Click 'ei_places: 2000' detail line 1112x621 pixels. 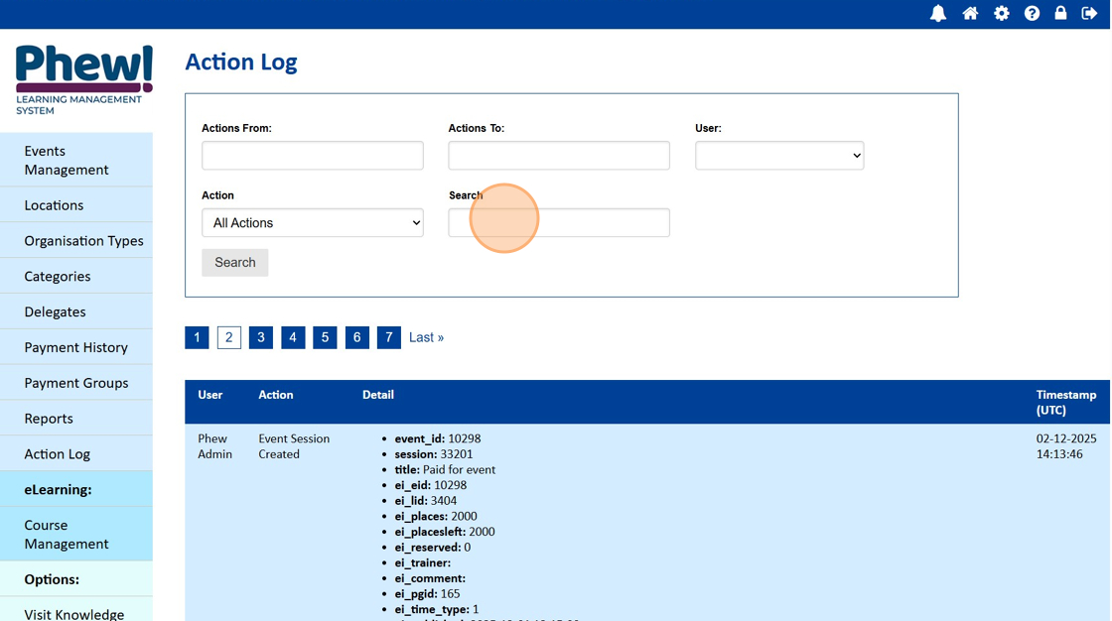(x=436, y=516)
